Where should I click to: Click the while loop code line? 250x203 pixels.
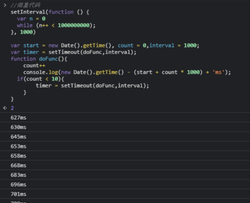[56, 25]
